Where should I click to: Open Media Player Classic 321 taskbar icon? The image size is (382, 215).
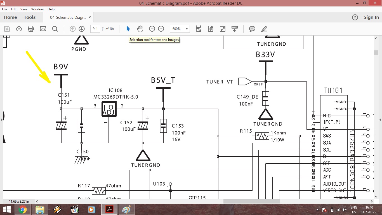click(75, 209)
